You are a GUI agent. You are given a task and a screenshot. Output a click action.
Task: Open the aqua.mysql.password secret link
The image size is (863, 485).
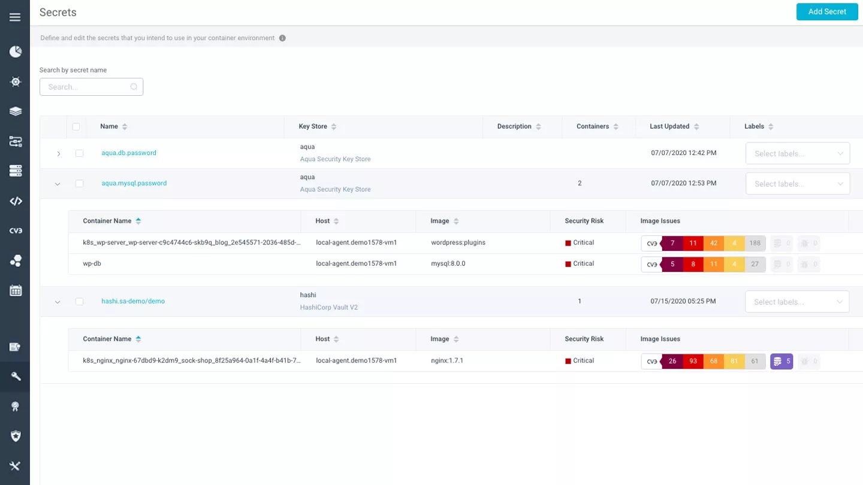point(134,184)
